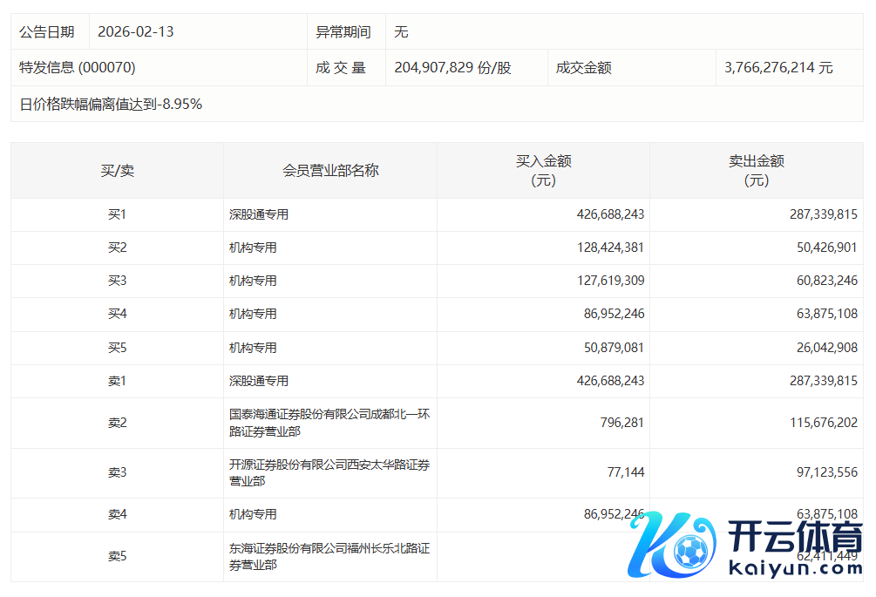Select the 买1 row label
Image resolution: width=876 pixels, height=597 pixels.
click(x=117, y=214)
